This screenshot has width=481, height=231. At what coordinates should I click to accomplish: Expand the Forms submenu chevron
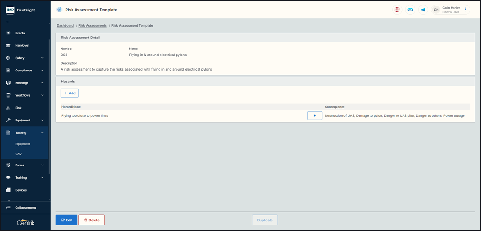pos(42,165)
